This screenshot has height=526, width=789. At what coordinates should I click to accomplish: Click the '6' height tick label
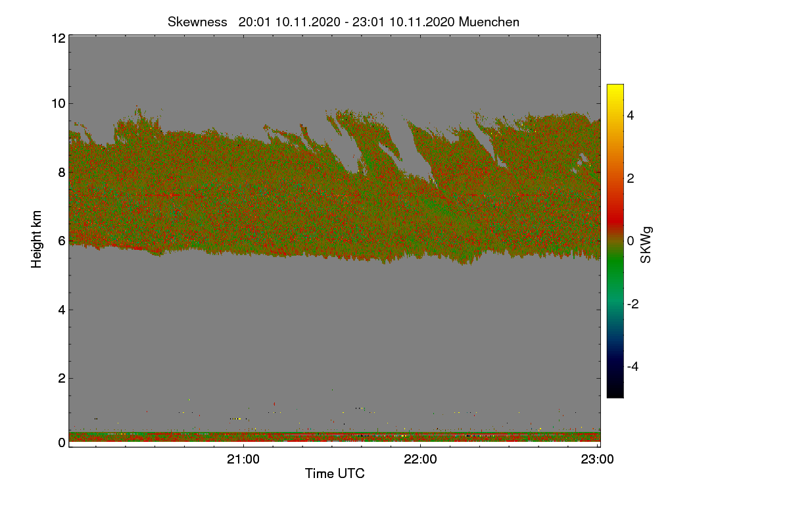click(61, 241)
